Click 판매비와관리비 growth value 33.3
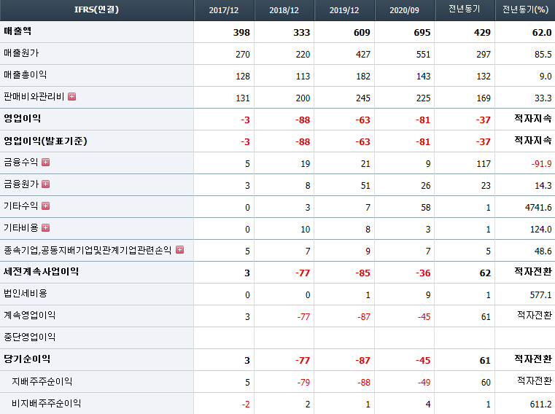This screenshot has height=414, width=555. pyautogui.click(x=543, y=98)
